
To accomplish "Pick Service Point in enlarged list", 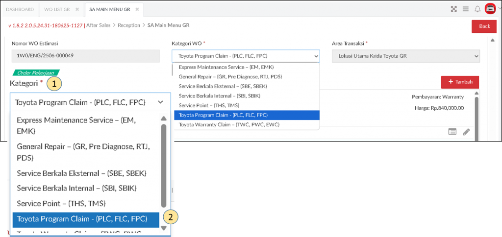I will coord(86,203).
